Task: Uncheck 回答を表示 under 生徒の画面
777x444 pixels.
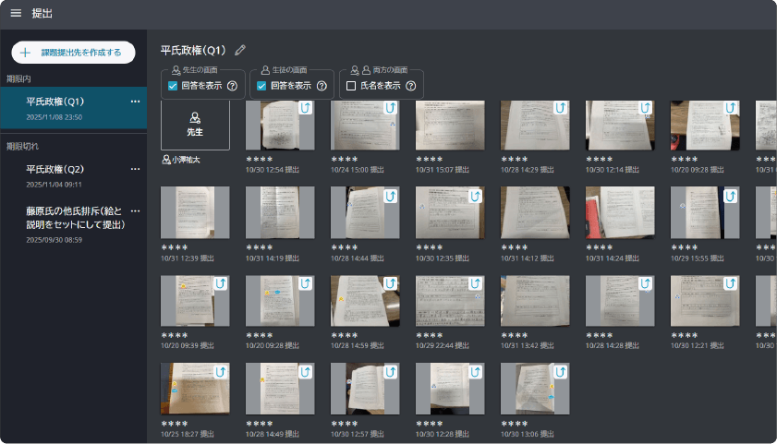Action: point(261,86)
